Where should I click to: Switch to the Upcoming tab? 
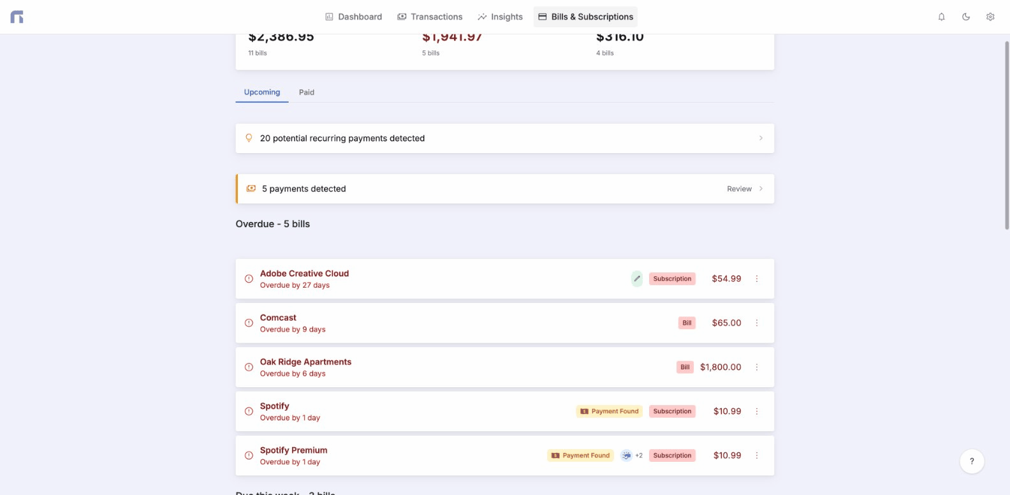pyautogui.click(x=262, y=92)
